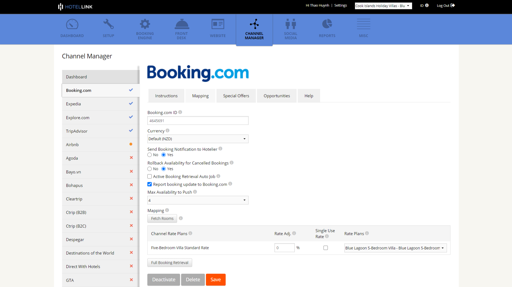
Task: Click the Misc lines icon
Action: click(363, 24)
